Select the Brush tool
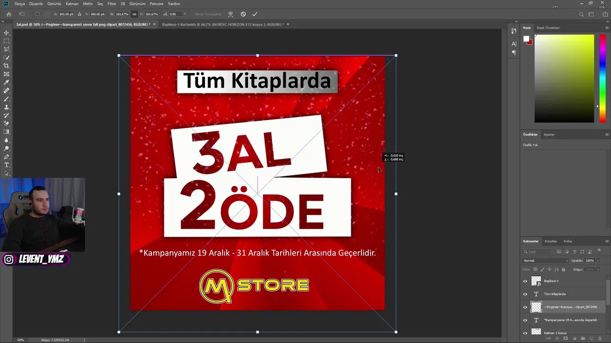This screenshot has width=611, height=343. coord(7,99)
